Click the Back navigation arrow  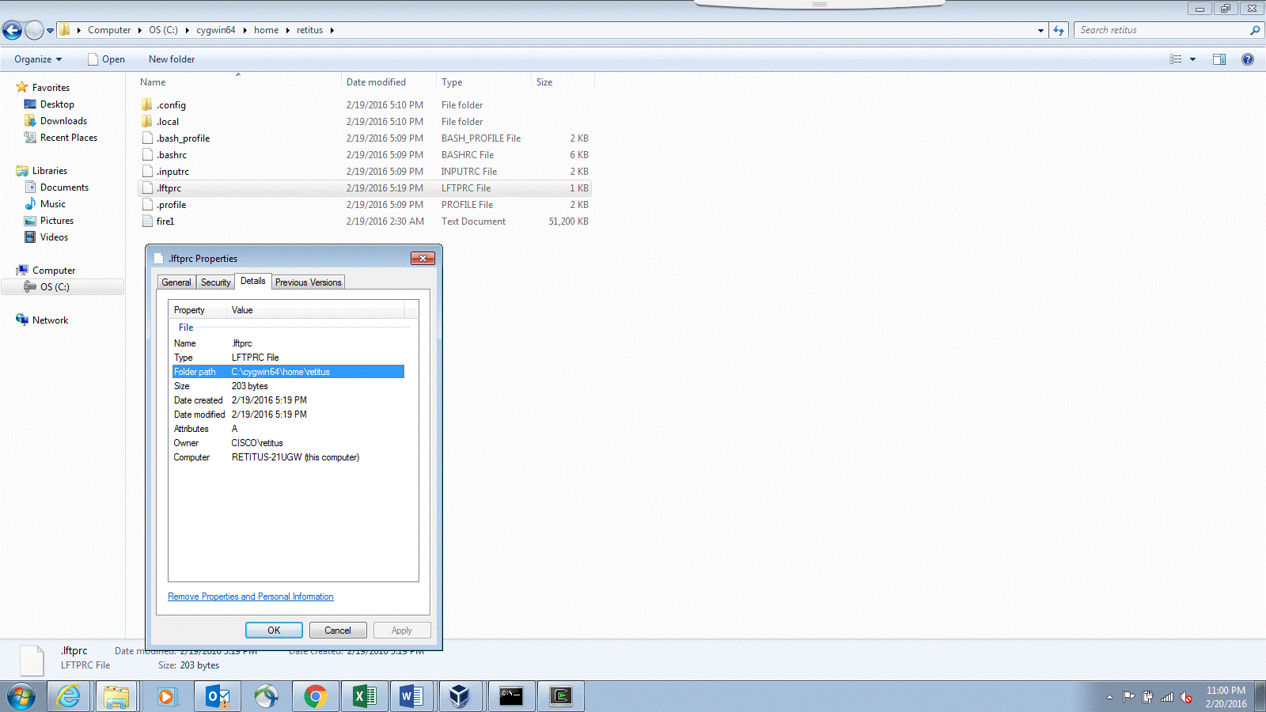(12, 30)
